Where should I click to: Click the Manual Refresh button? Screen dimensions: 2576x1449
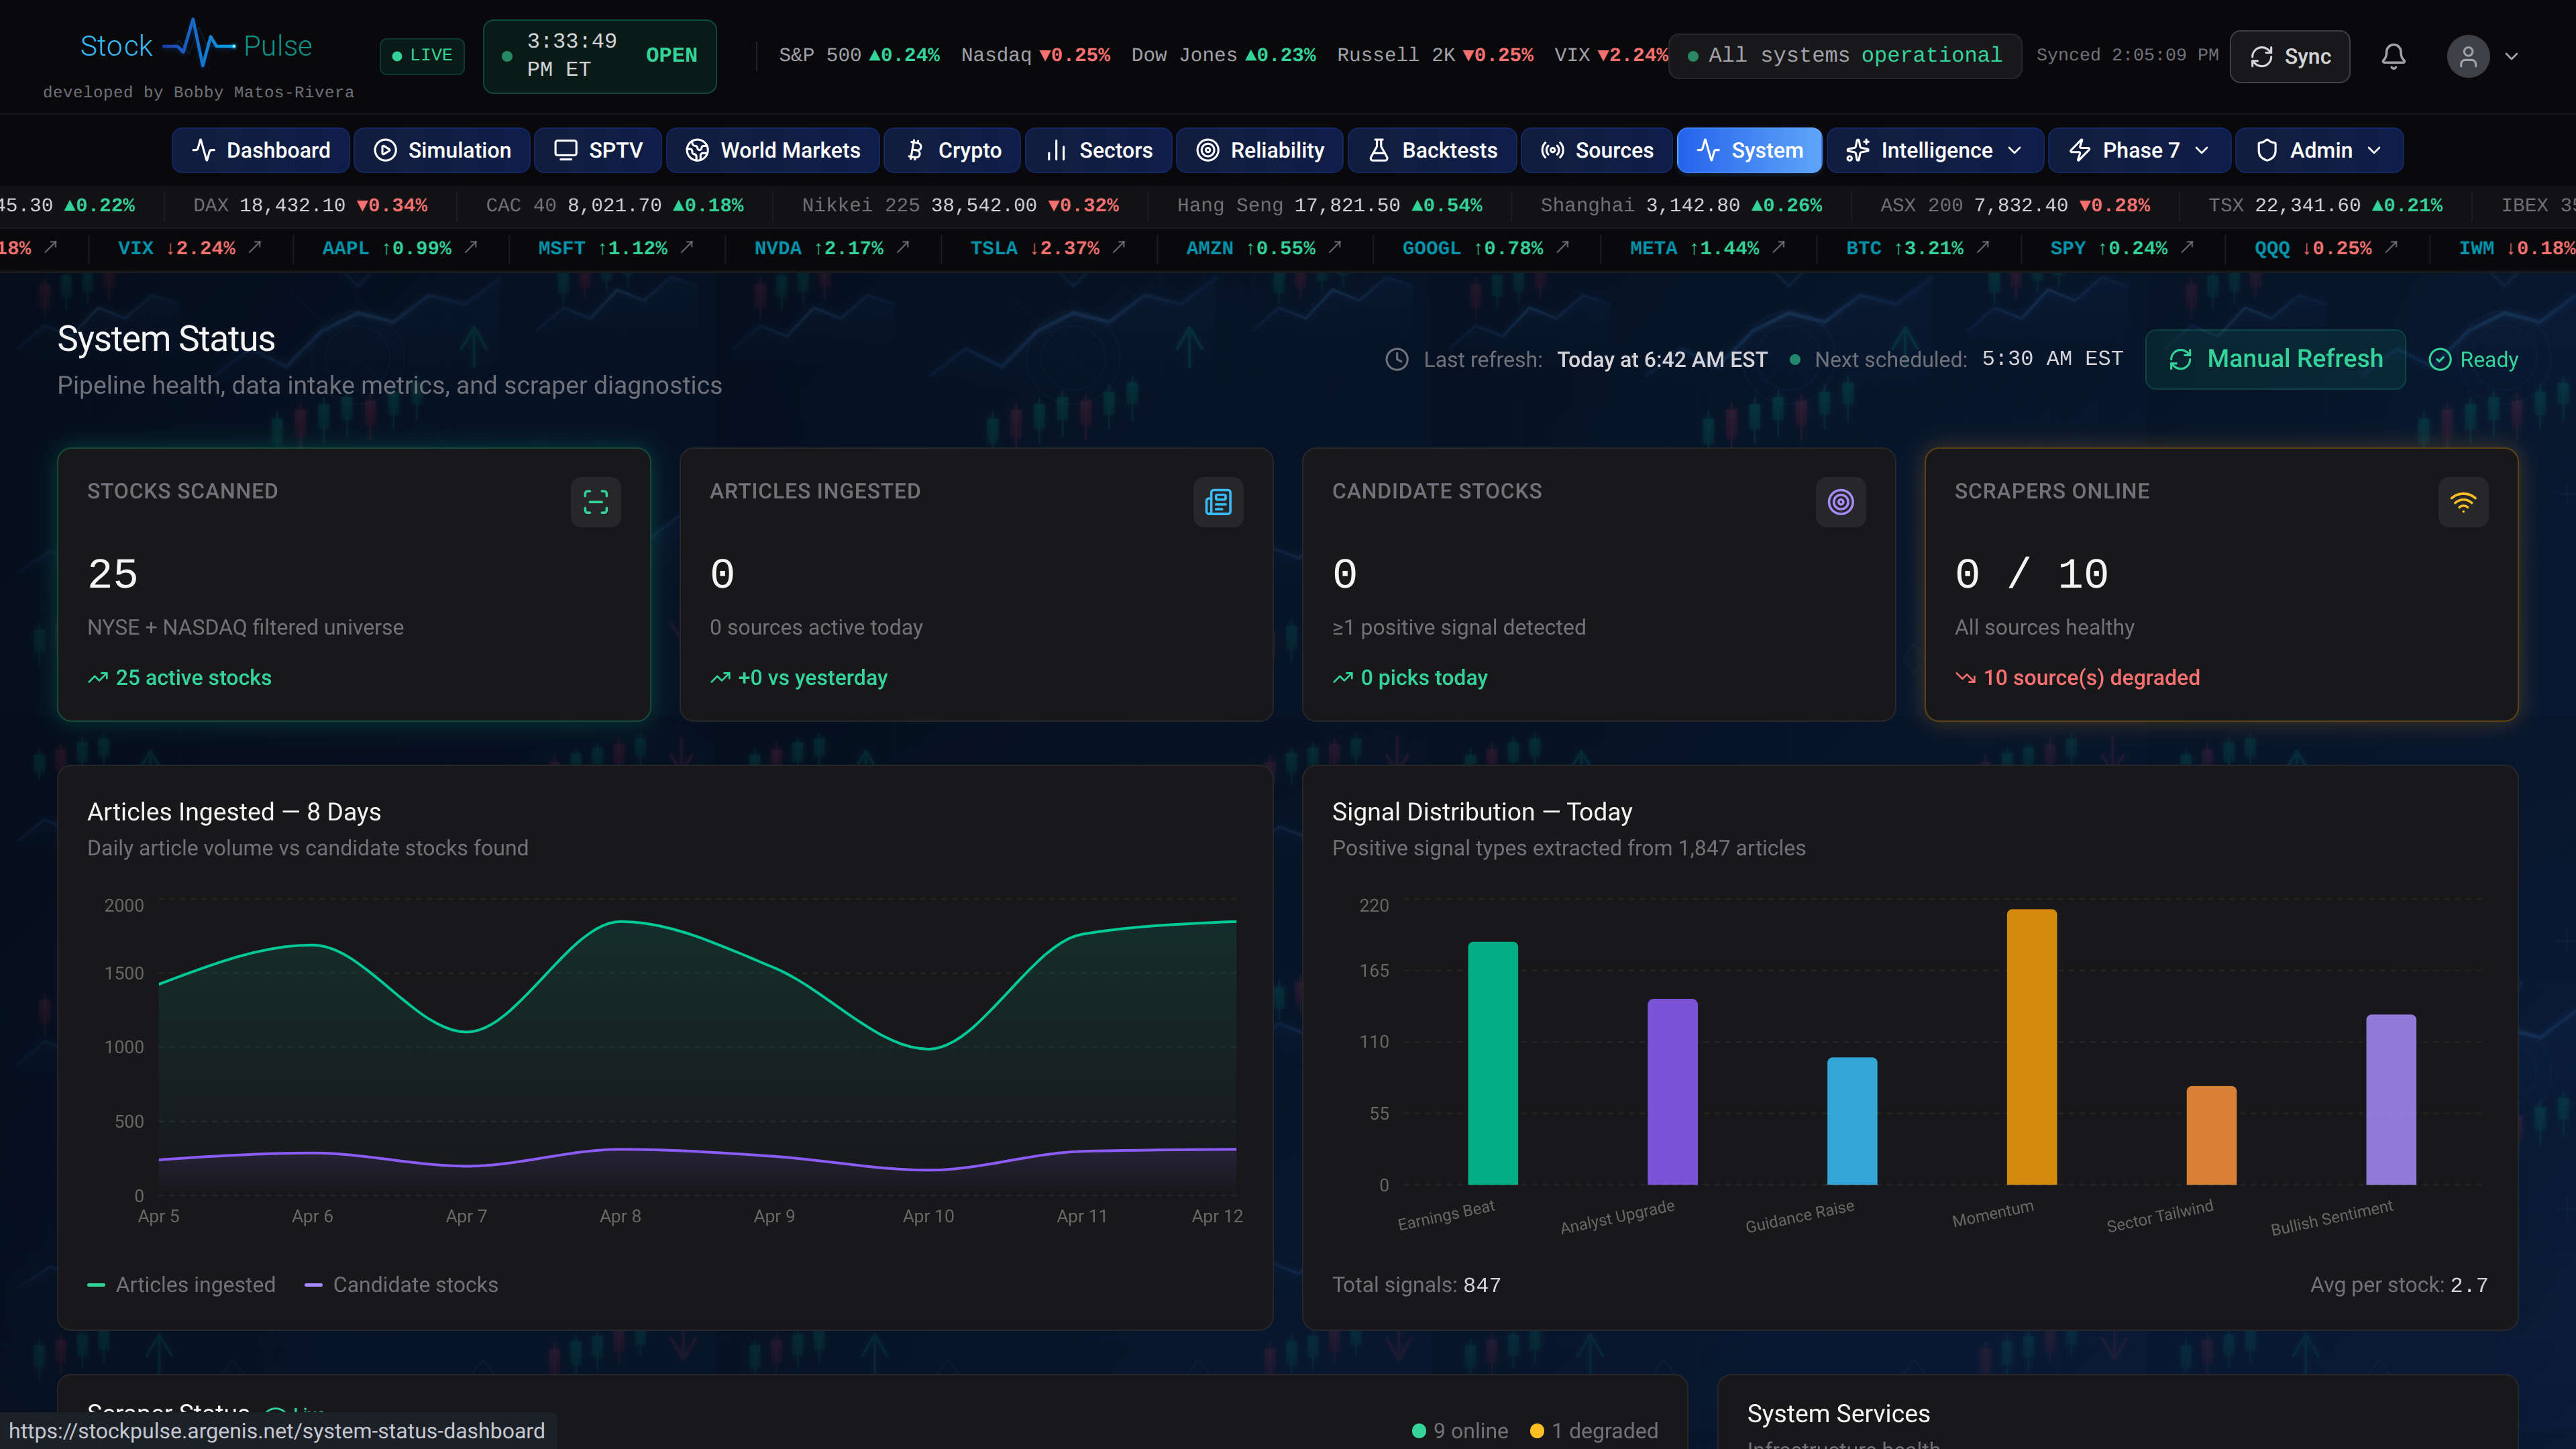click(2275, 359)
